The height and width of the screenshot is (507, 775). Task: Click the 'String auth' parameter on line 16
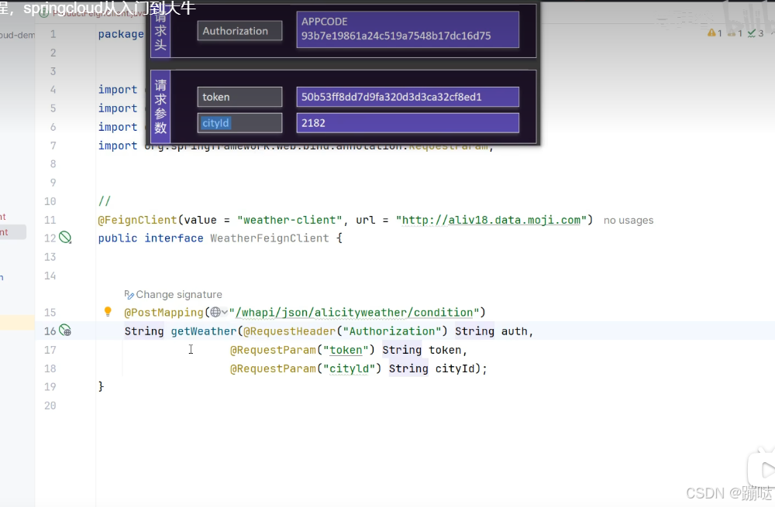pyautogui.click(x=491, y=331)
